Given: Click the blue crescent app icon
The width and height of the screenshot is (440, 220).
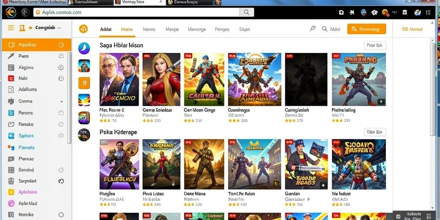Looking at the screenshot, I should coord(84,48).
